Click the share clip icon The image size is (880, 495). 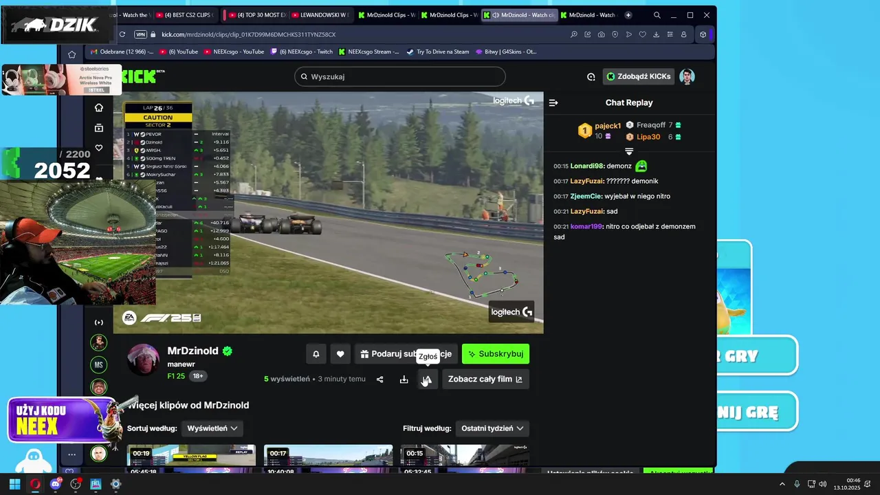point(379,379)
